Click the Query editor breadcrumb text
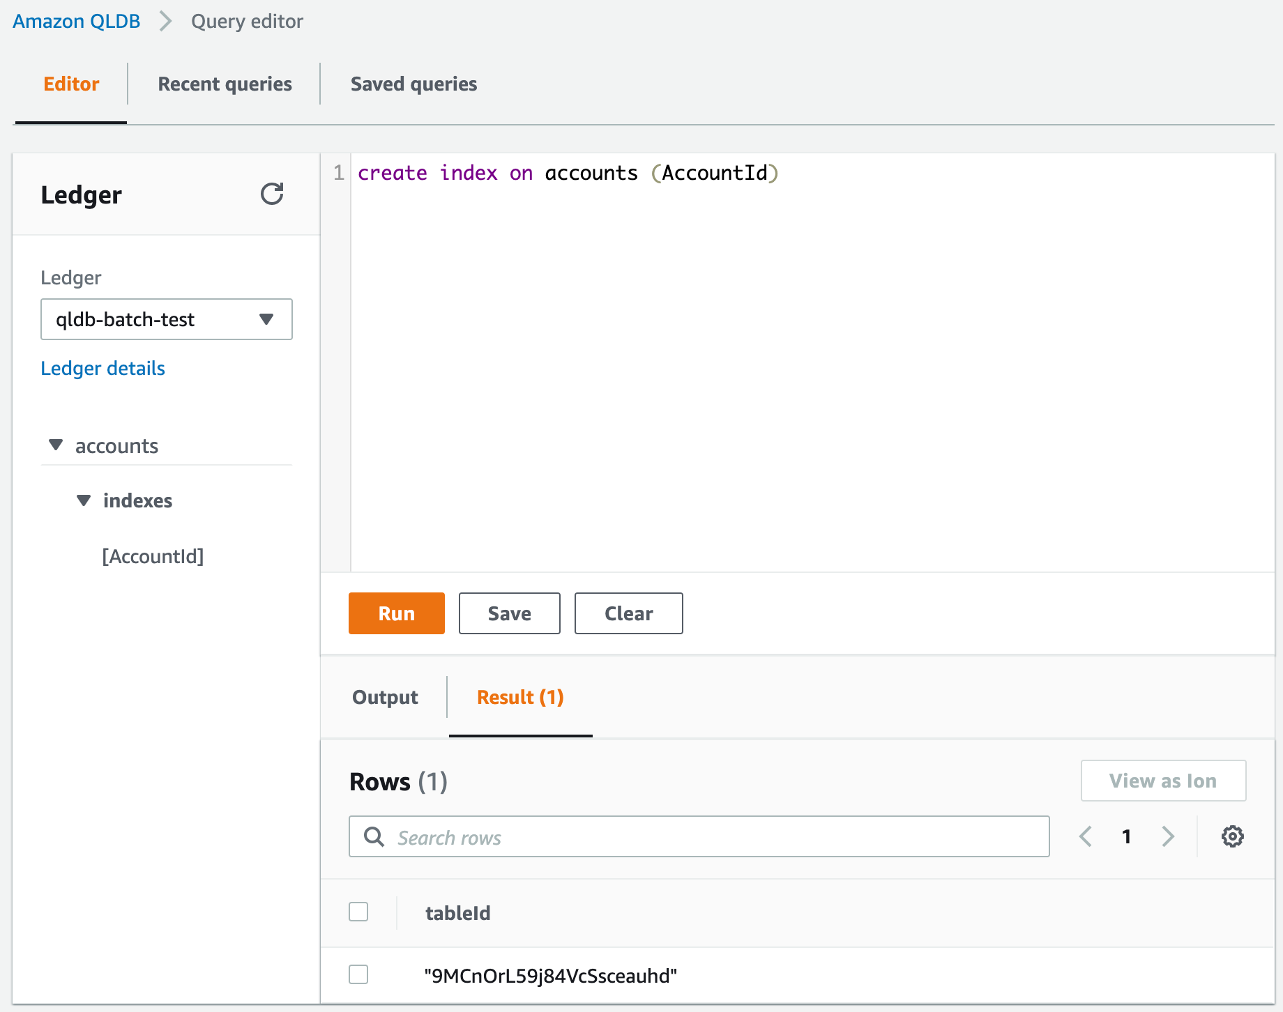This screenshot has height=1012, width=1283. [x=248, y=22]
